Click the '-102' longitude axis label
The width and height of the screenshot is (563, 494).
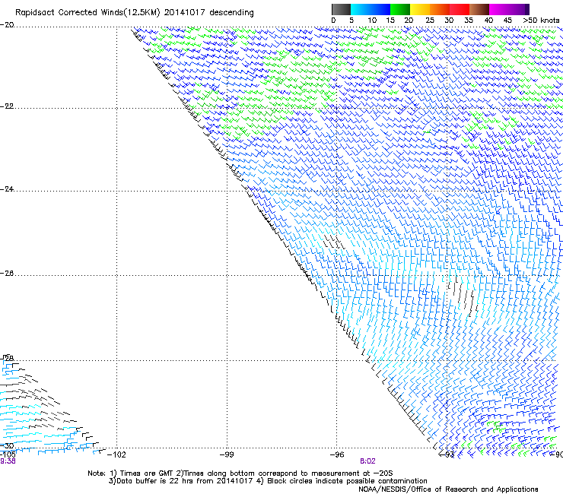click(x=116, y=454)
